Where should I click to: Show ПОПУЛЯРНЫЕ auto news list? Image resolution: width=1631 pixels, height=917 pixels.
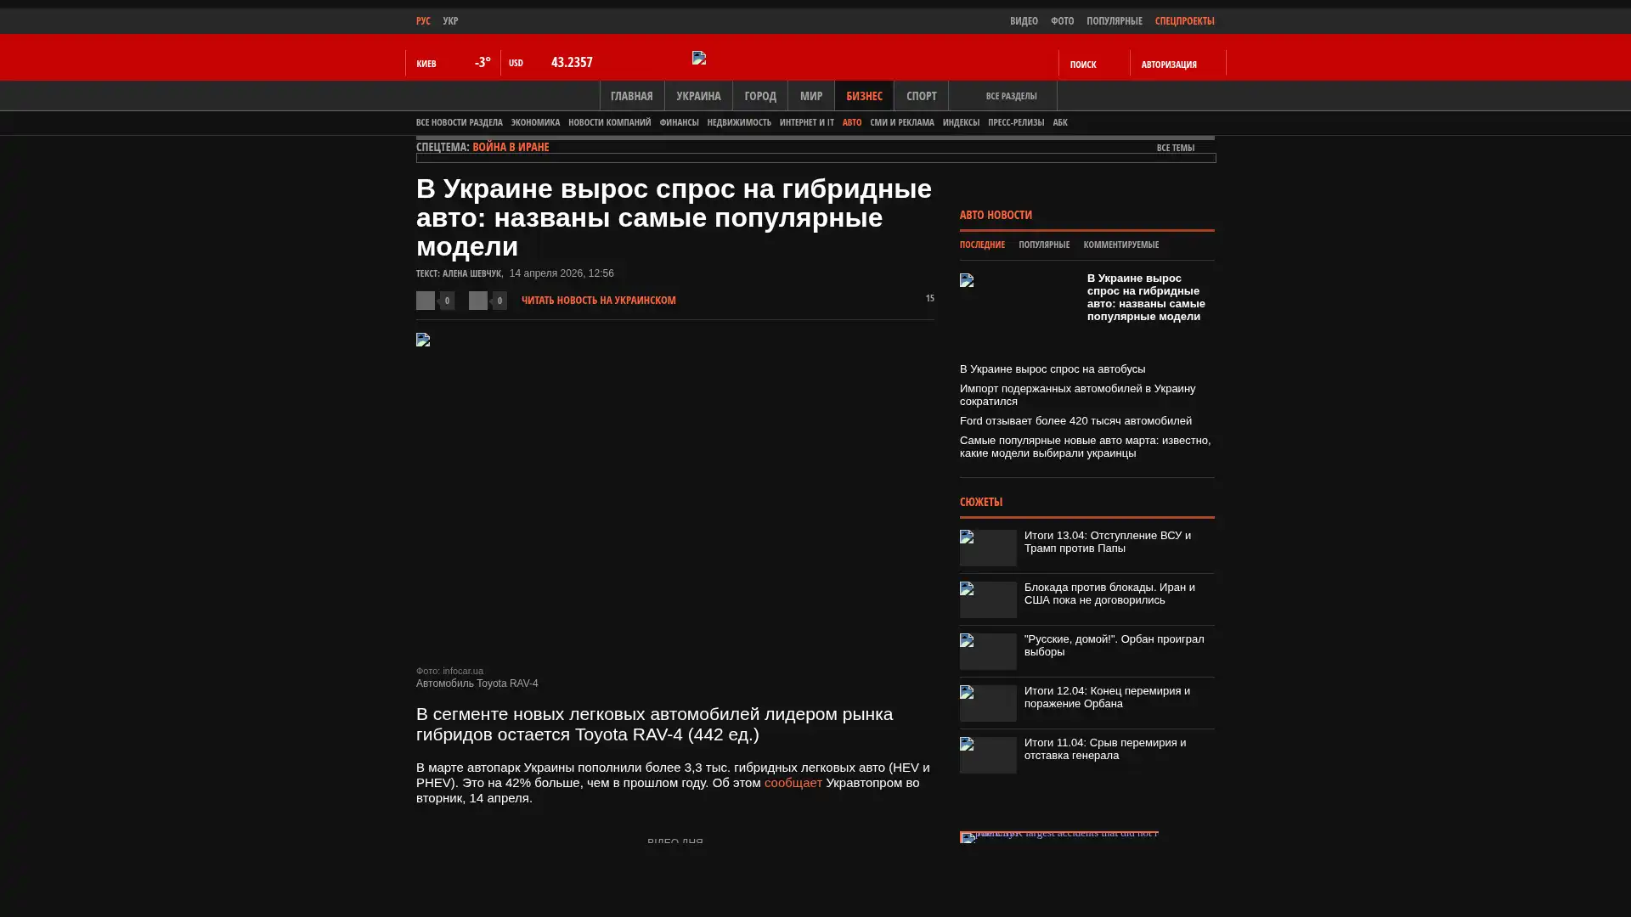1043,245
